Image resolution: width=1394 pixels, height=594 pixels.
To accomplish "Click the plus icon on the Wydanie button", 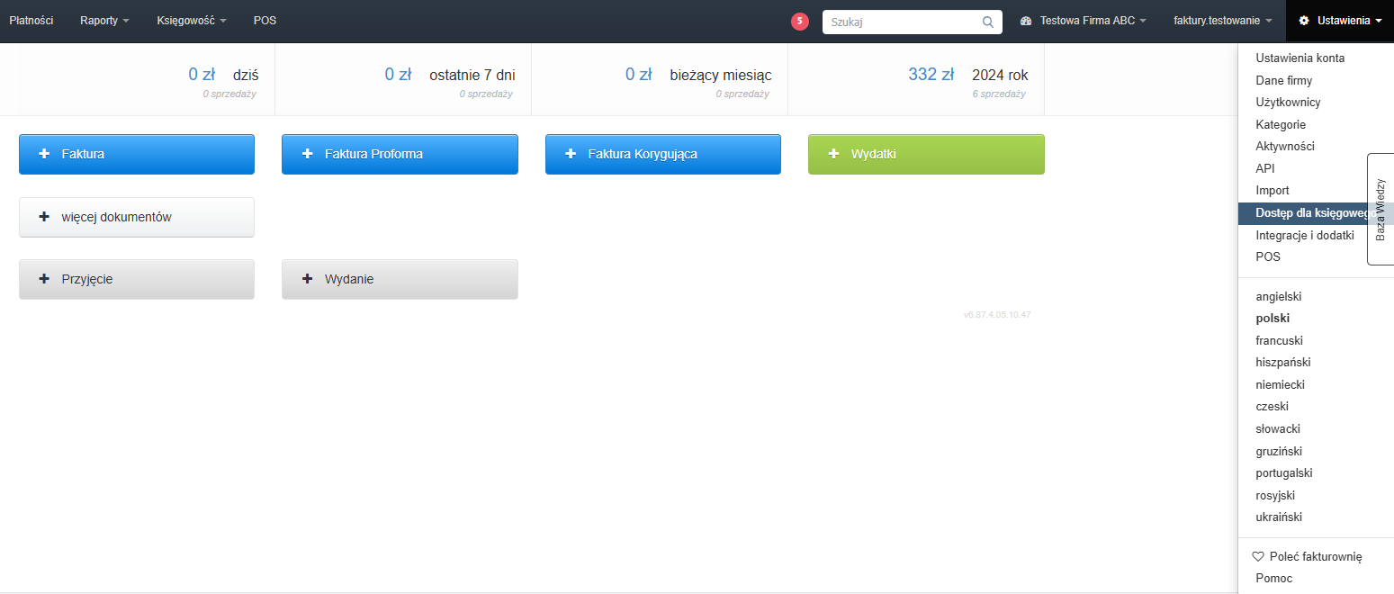I will click(x=307, y=279).
